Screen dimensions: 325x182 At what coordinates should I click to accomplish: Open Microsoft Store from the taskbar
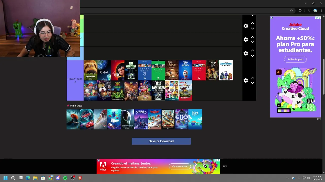coord(43,178)
